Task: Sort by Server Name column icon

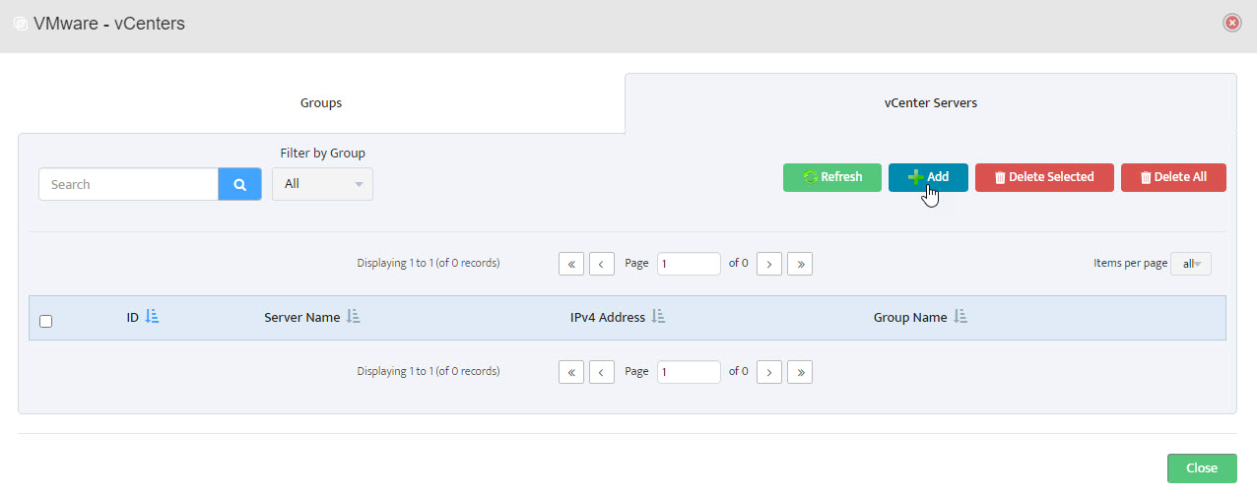Action: pos(354,317)
